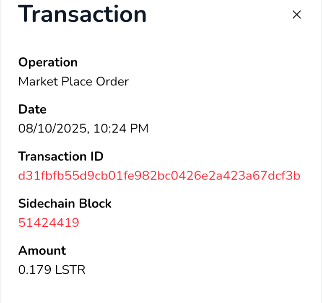The image size is (322, 303).
Task: Select the Amount label
Action: coord(42,251)
